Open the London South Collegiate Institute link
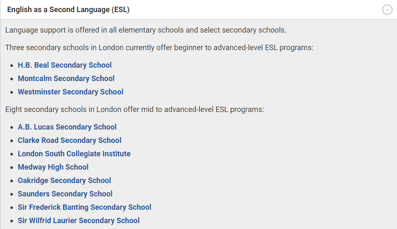The image size is (397, 229). (74, 154)
